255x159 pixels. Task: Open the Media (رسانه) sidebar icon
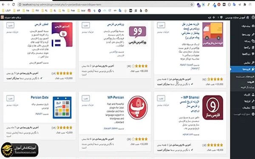[253, 41]
